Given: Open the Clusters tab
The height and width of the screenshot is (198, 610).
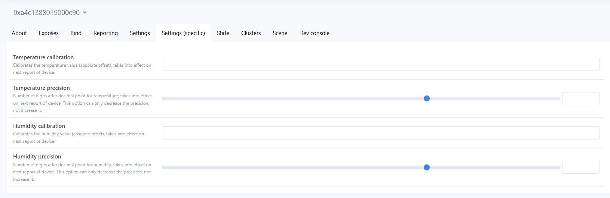Looking at the screenshot, I should (251, 33).
